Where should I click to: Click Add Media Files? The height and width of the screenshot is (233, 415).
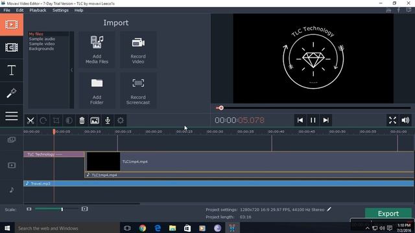(97, 50)
